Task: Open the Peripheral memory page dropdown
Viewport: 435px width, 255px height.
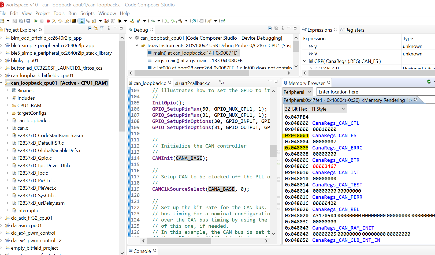Action: [x=298, y=92]
